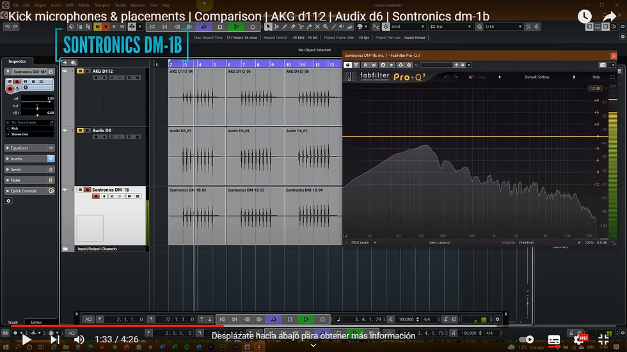This screenshot has height=352, width=627.
Task: Bypass FabFilter Pro-Q 3 plugin power button
Action: pyautogui.click(x=347, y=65)
